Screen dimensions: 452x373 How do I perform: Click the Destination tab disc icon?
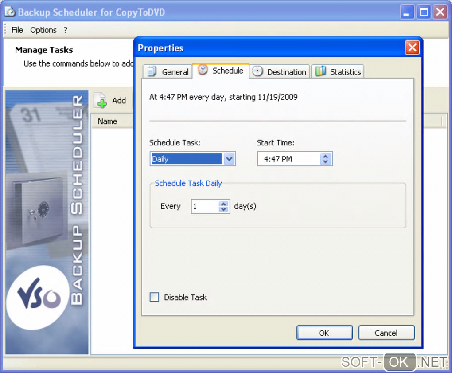(x=257, y=71)
